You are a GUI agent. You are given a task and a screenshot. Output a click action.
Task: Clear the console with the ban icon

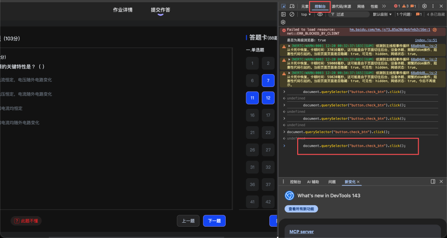tap(292, 14)
